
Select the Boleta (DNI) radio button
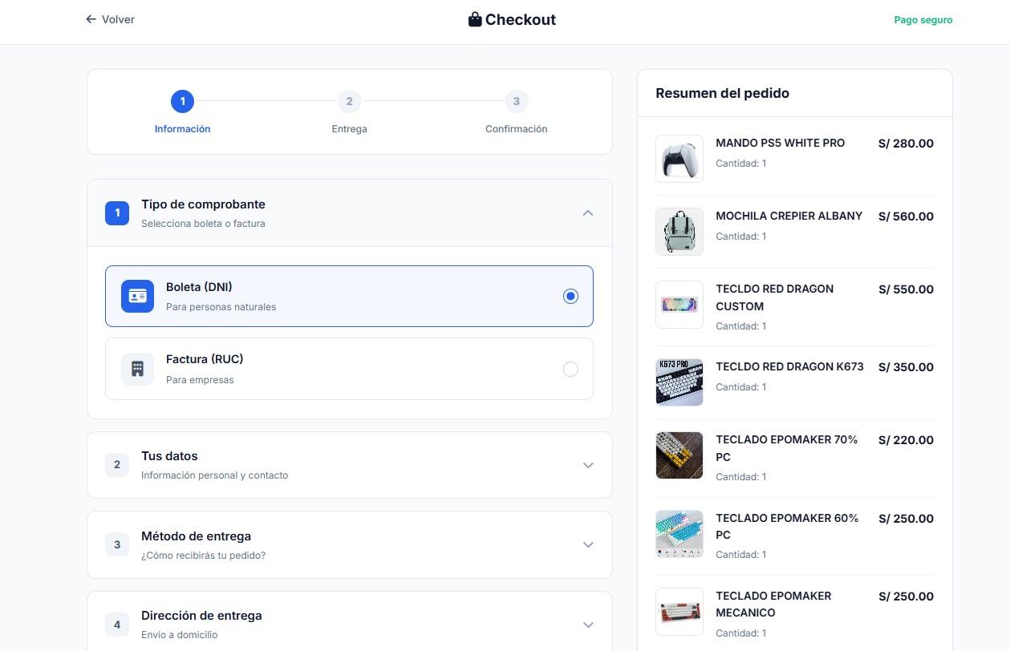[570, 296]
